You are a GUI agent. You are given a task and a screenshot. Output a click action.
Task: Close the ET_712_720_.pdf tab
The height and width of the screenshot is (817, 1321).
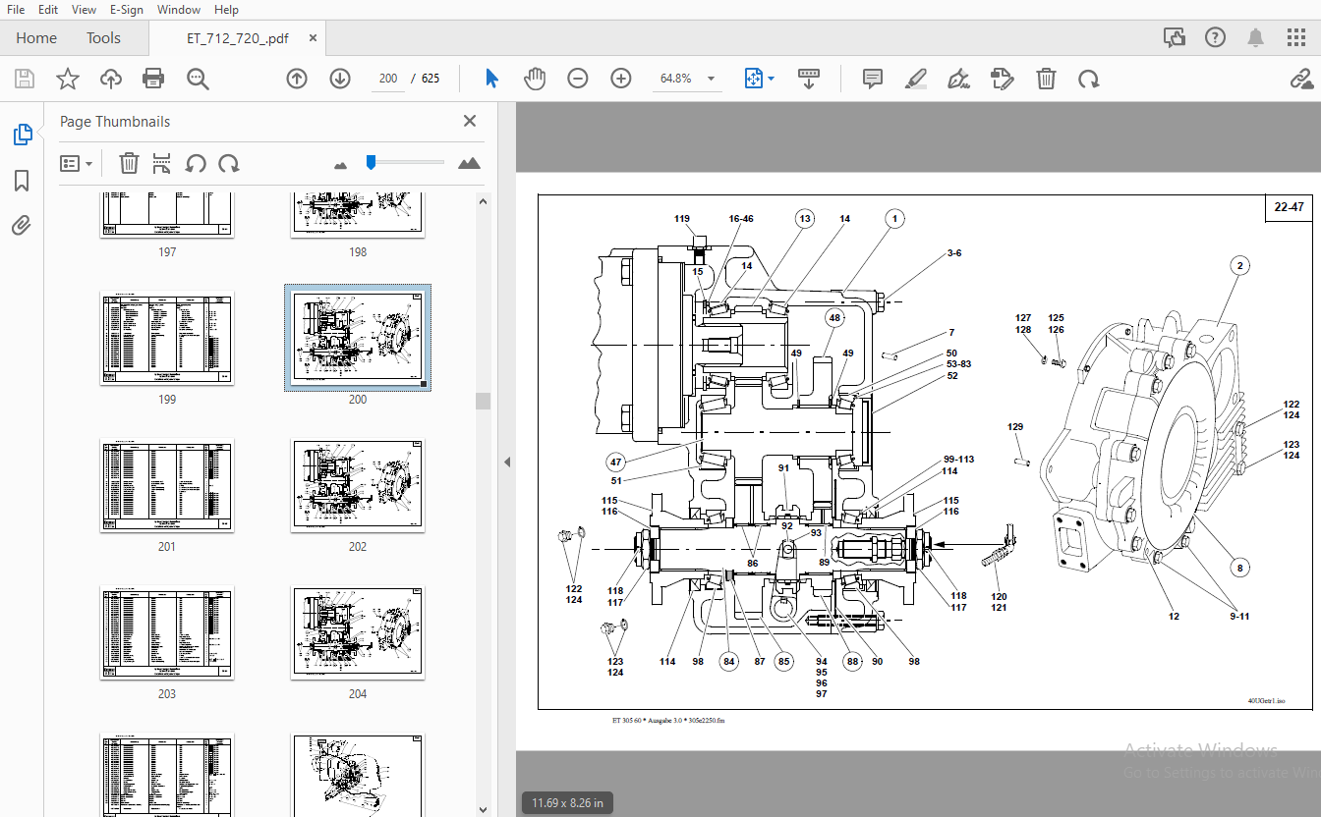click(x=313, y=37)
